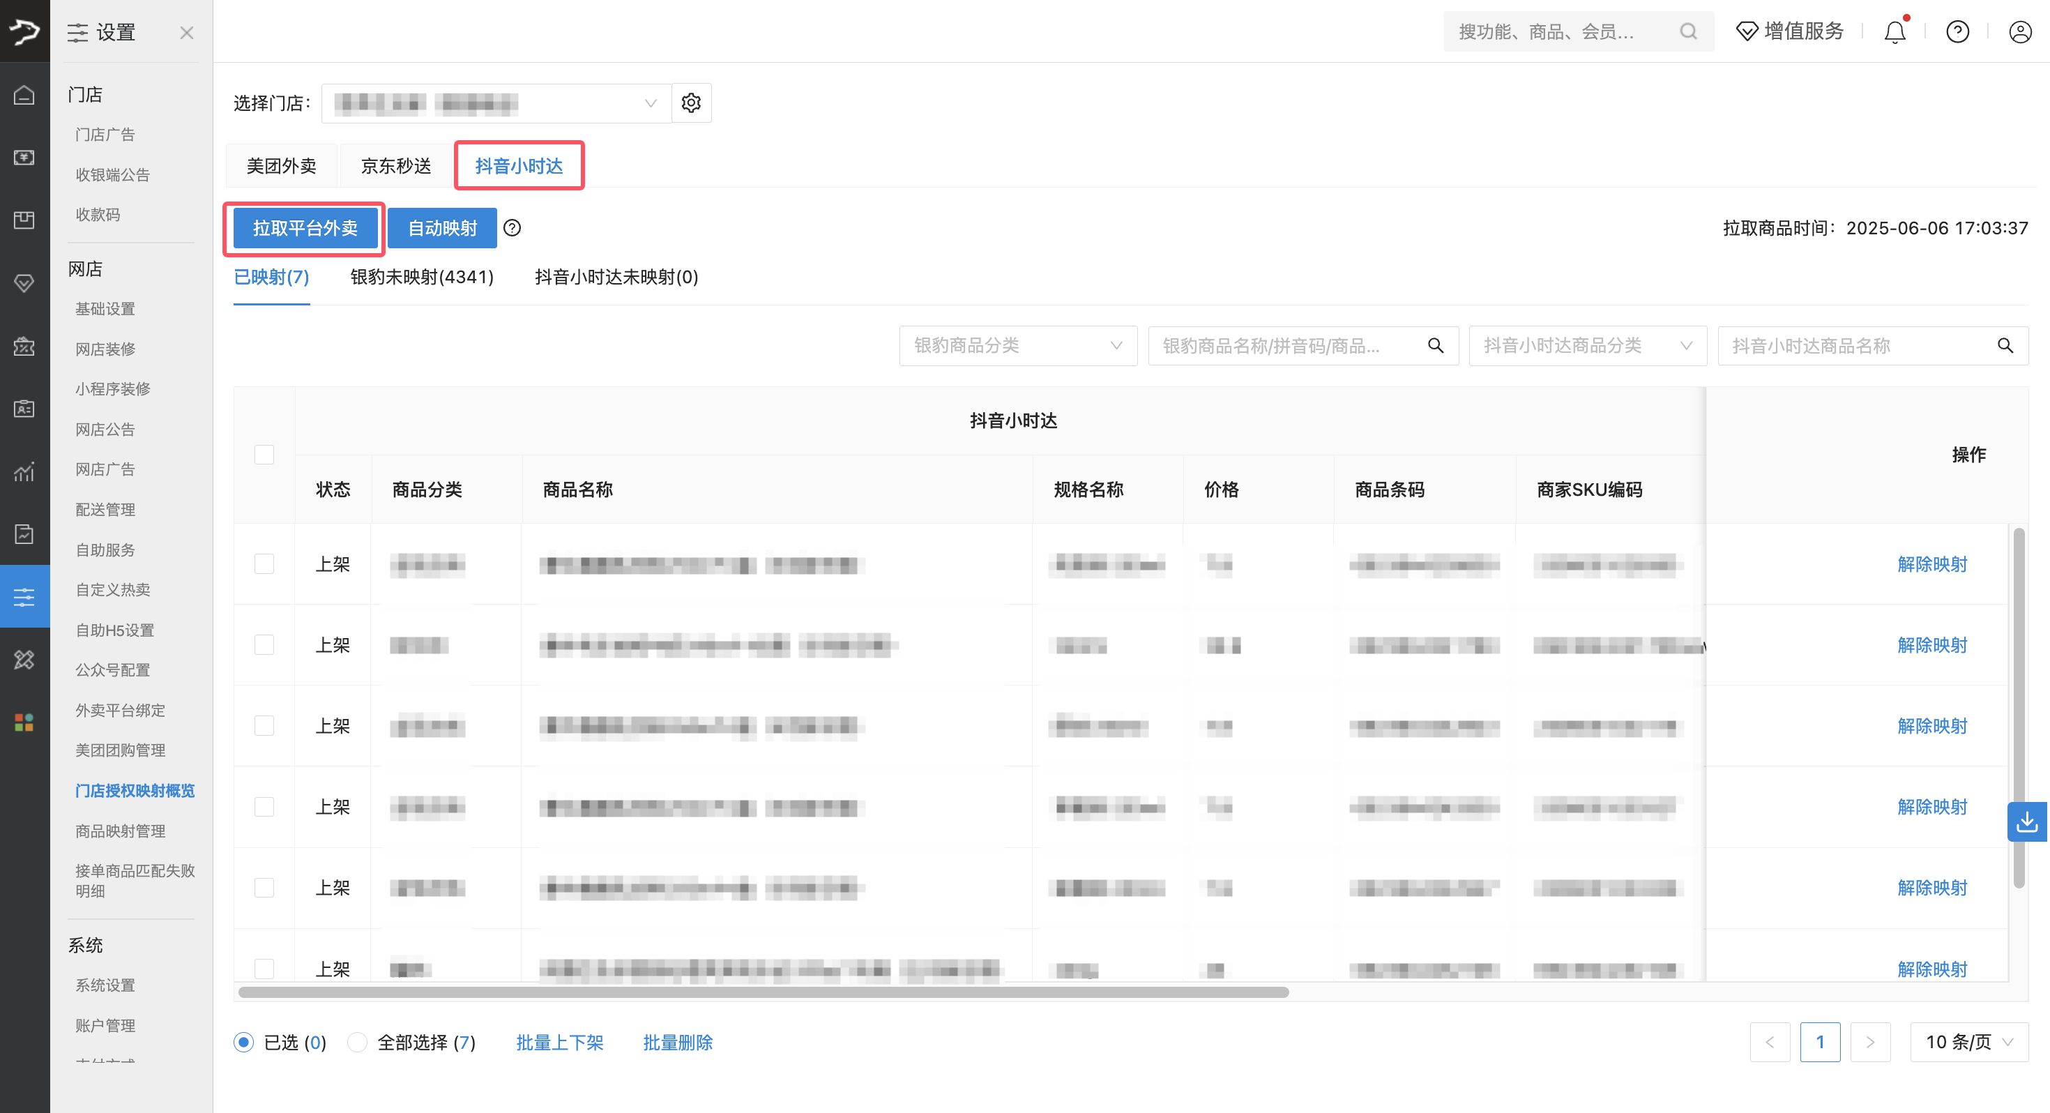Open the product box icon in rail
The width and height of the screenshot is (2050, 1113).
24,220
